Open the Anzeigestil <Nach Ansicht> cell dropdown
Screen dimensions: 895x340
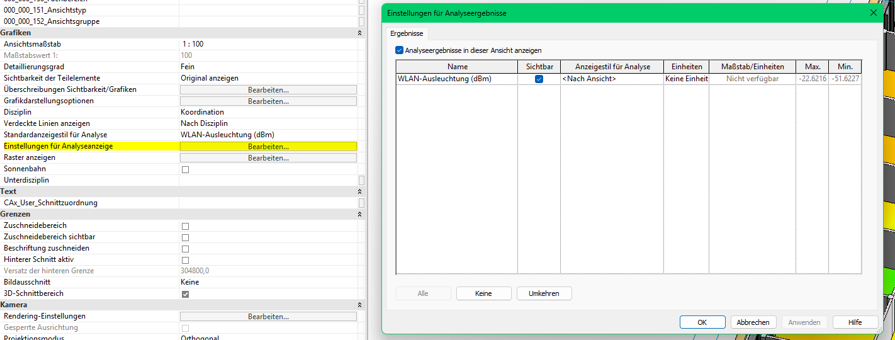pyautogui.click(x=611, y=79)
